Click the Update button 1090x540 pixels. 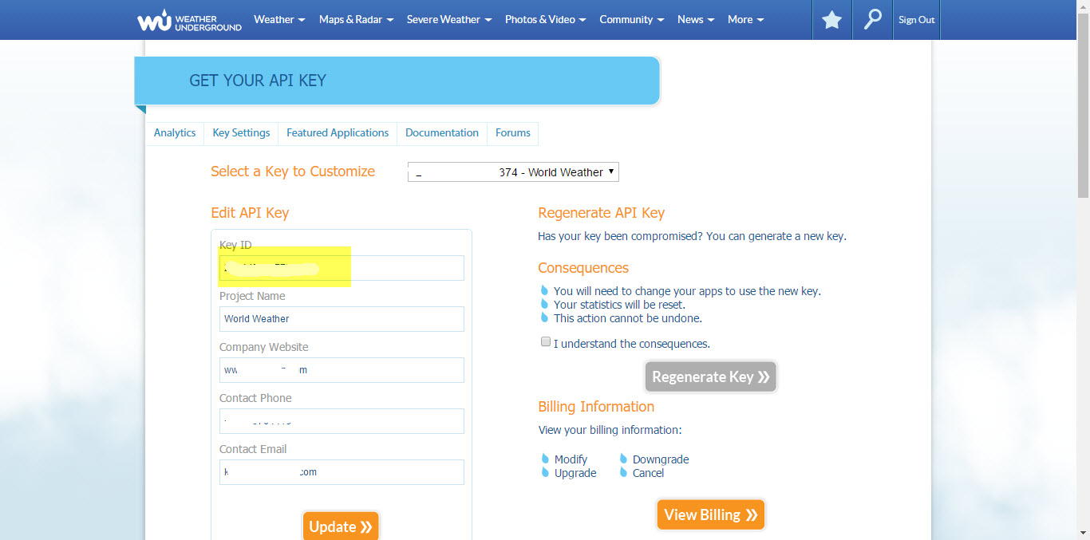pos(341,526)
